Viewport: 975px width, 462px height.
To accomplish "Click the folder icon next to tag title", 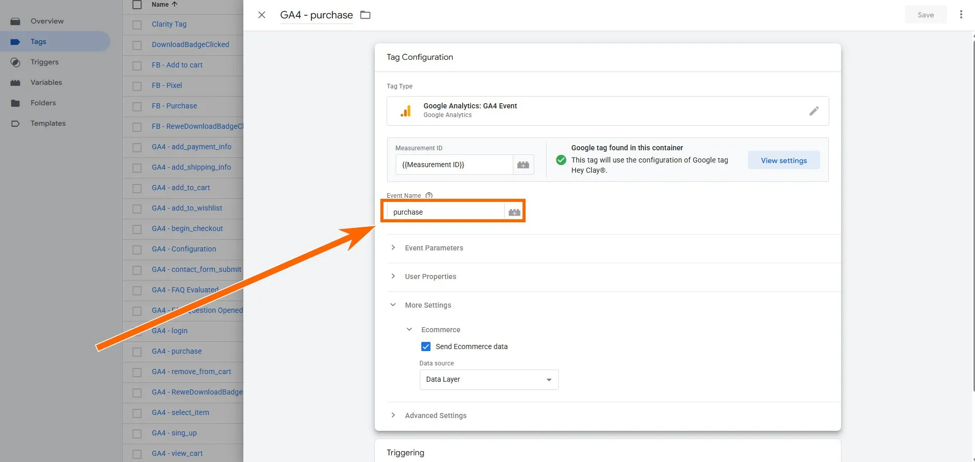I will [365, 15].
